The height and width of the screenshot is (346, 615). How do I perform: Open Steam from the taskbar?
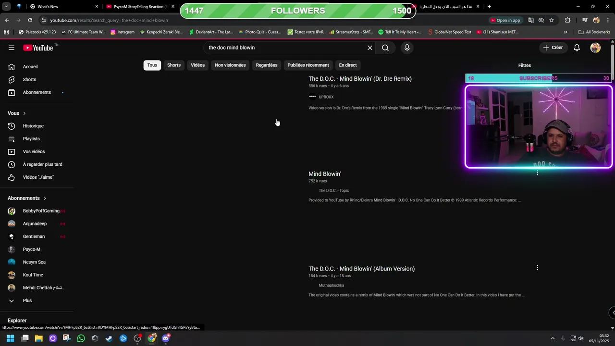coord(109,338)
